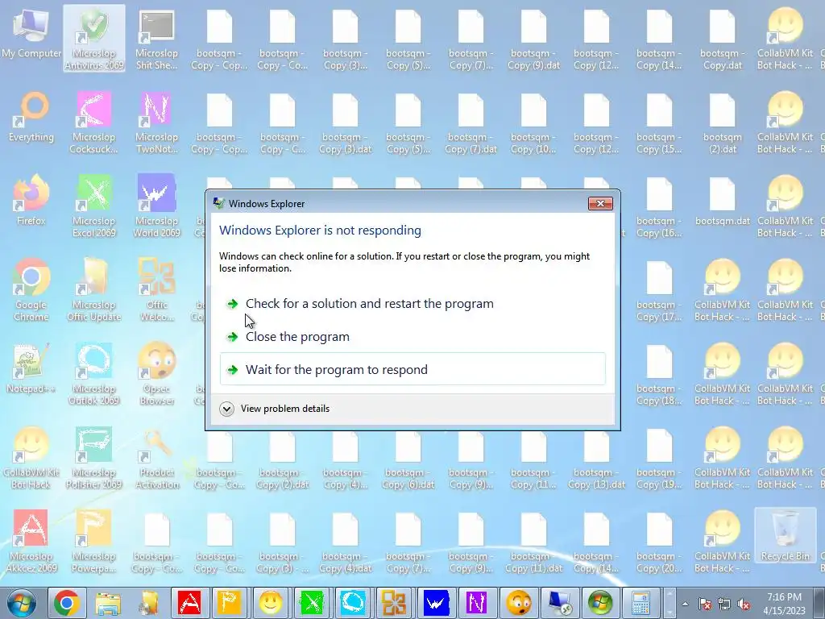Select the Notepad++ desktop shortcut
This screenshot has height=619, width=825.
point(31,368)
